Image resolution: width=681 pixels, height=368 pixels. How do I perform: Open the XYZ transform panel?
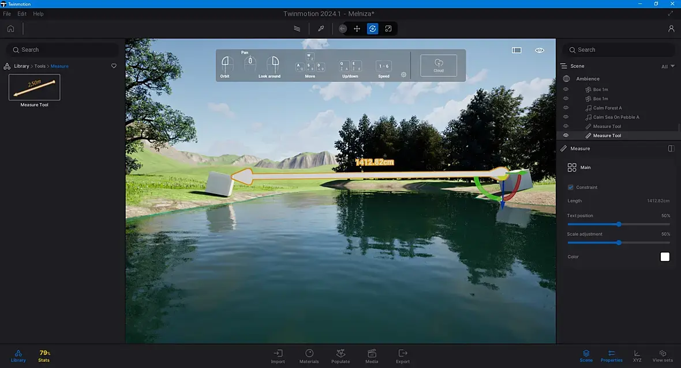click(637, 356)
